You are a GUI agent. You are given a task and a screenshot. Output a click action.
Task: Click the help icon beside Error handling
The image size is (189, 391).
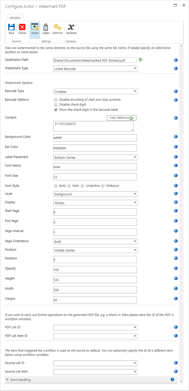[x=172, y=379]
